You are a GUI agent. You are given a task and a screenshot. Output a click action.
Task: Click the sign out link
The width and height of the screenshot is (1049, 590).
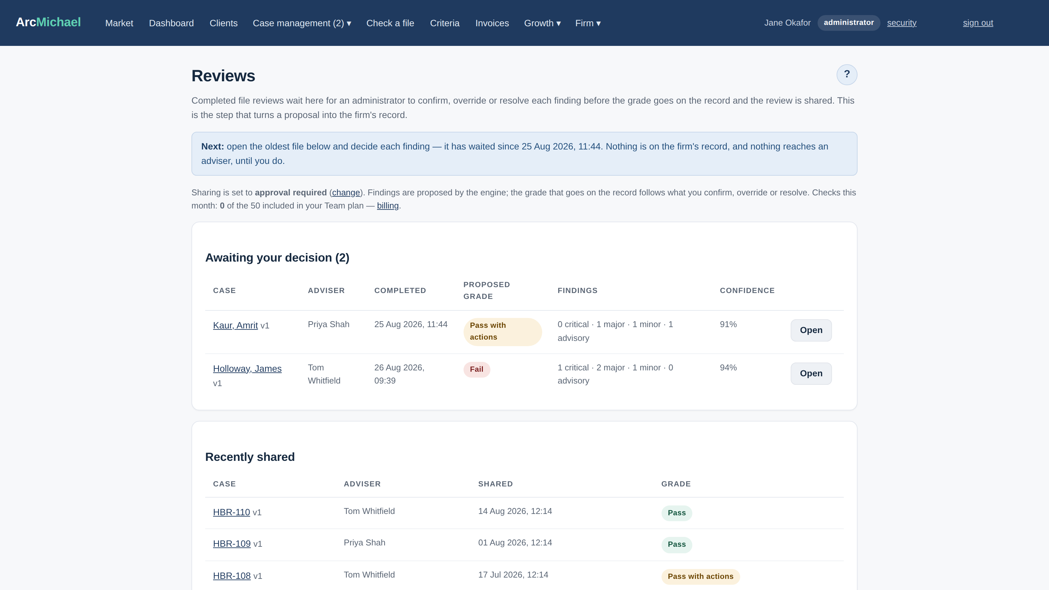[978, 23]
